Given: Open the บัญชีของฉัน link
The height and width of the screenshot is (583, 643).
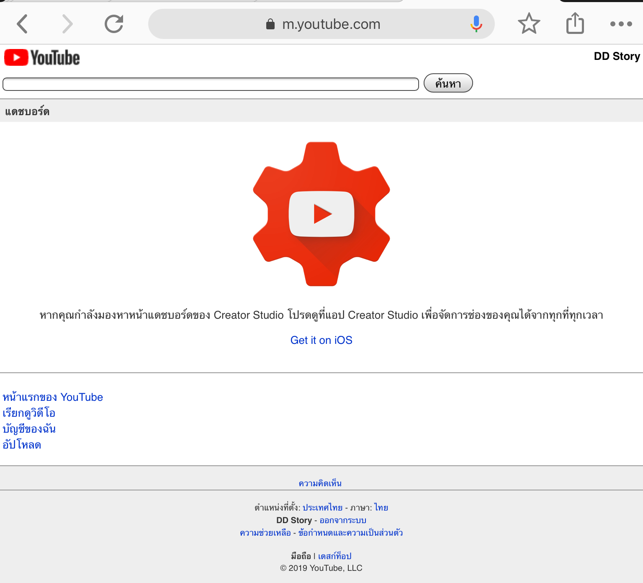Looking at the screenshot, I should pyautogui.click(x=29, y=429).
